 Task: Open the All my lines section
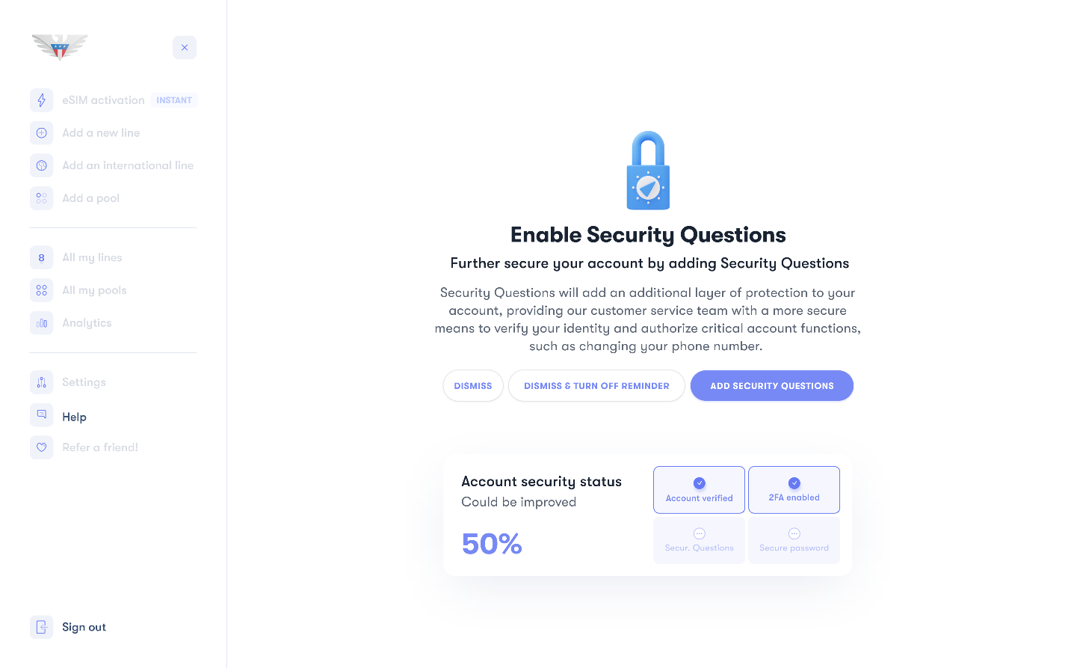click(x=91, y=257)
